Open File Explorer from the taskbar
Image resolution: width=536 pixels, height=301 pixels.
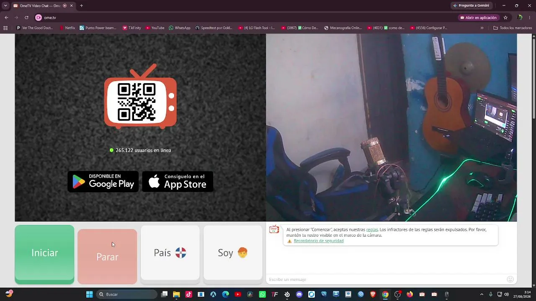click(176, 294)
